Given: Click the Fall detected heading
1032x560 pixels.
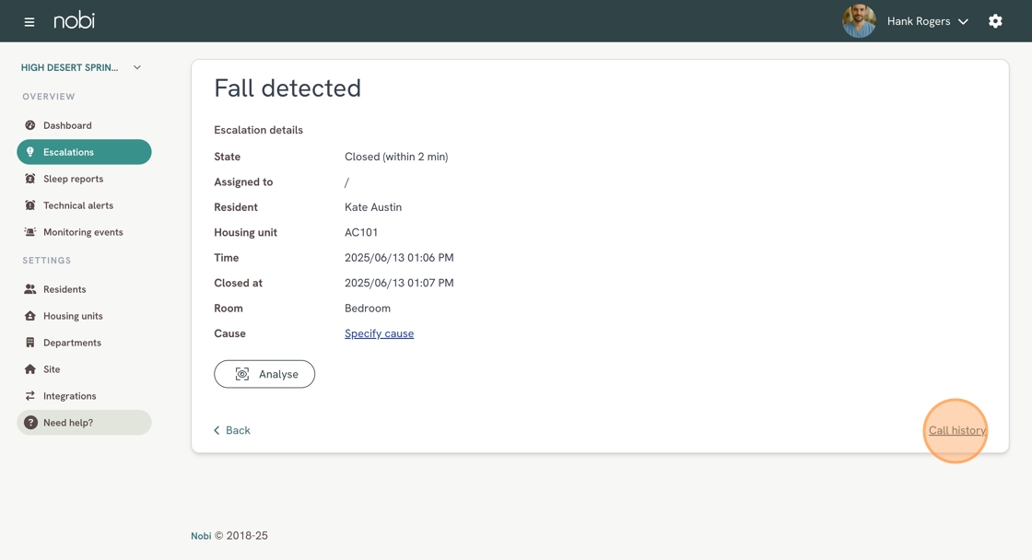Looking at the screenshot, I should [x=287, y=88].
